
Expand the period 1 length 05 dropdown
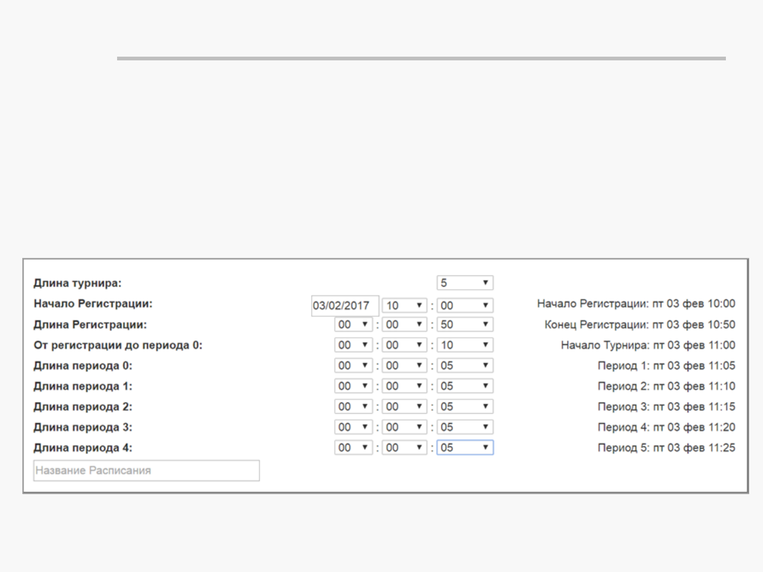[x=465, y=386]
